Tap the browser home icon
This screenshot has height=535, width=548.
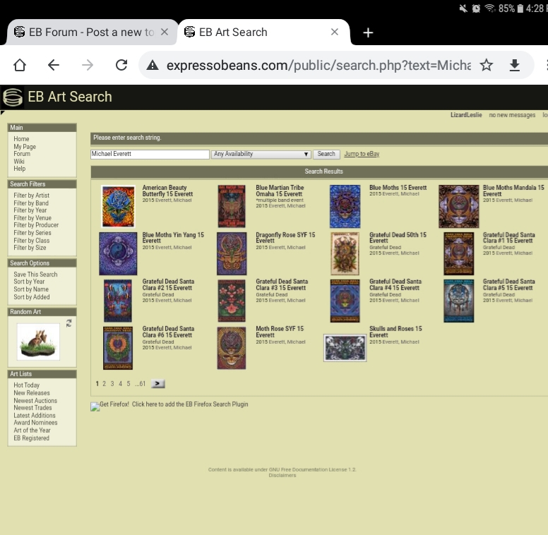point(20,65)
